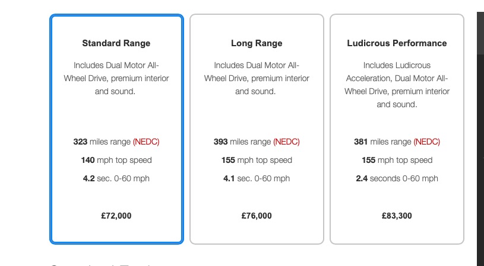This screenshot has height=266, width=484.
Task: Click the Long Range heading text
Action: tap(257, 43)
